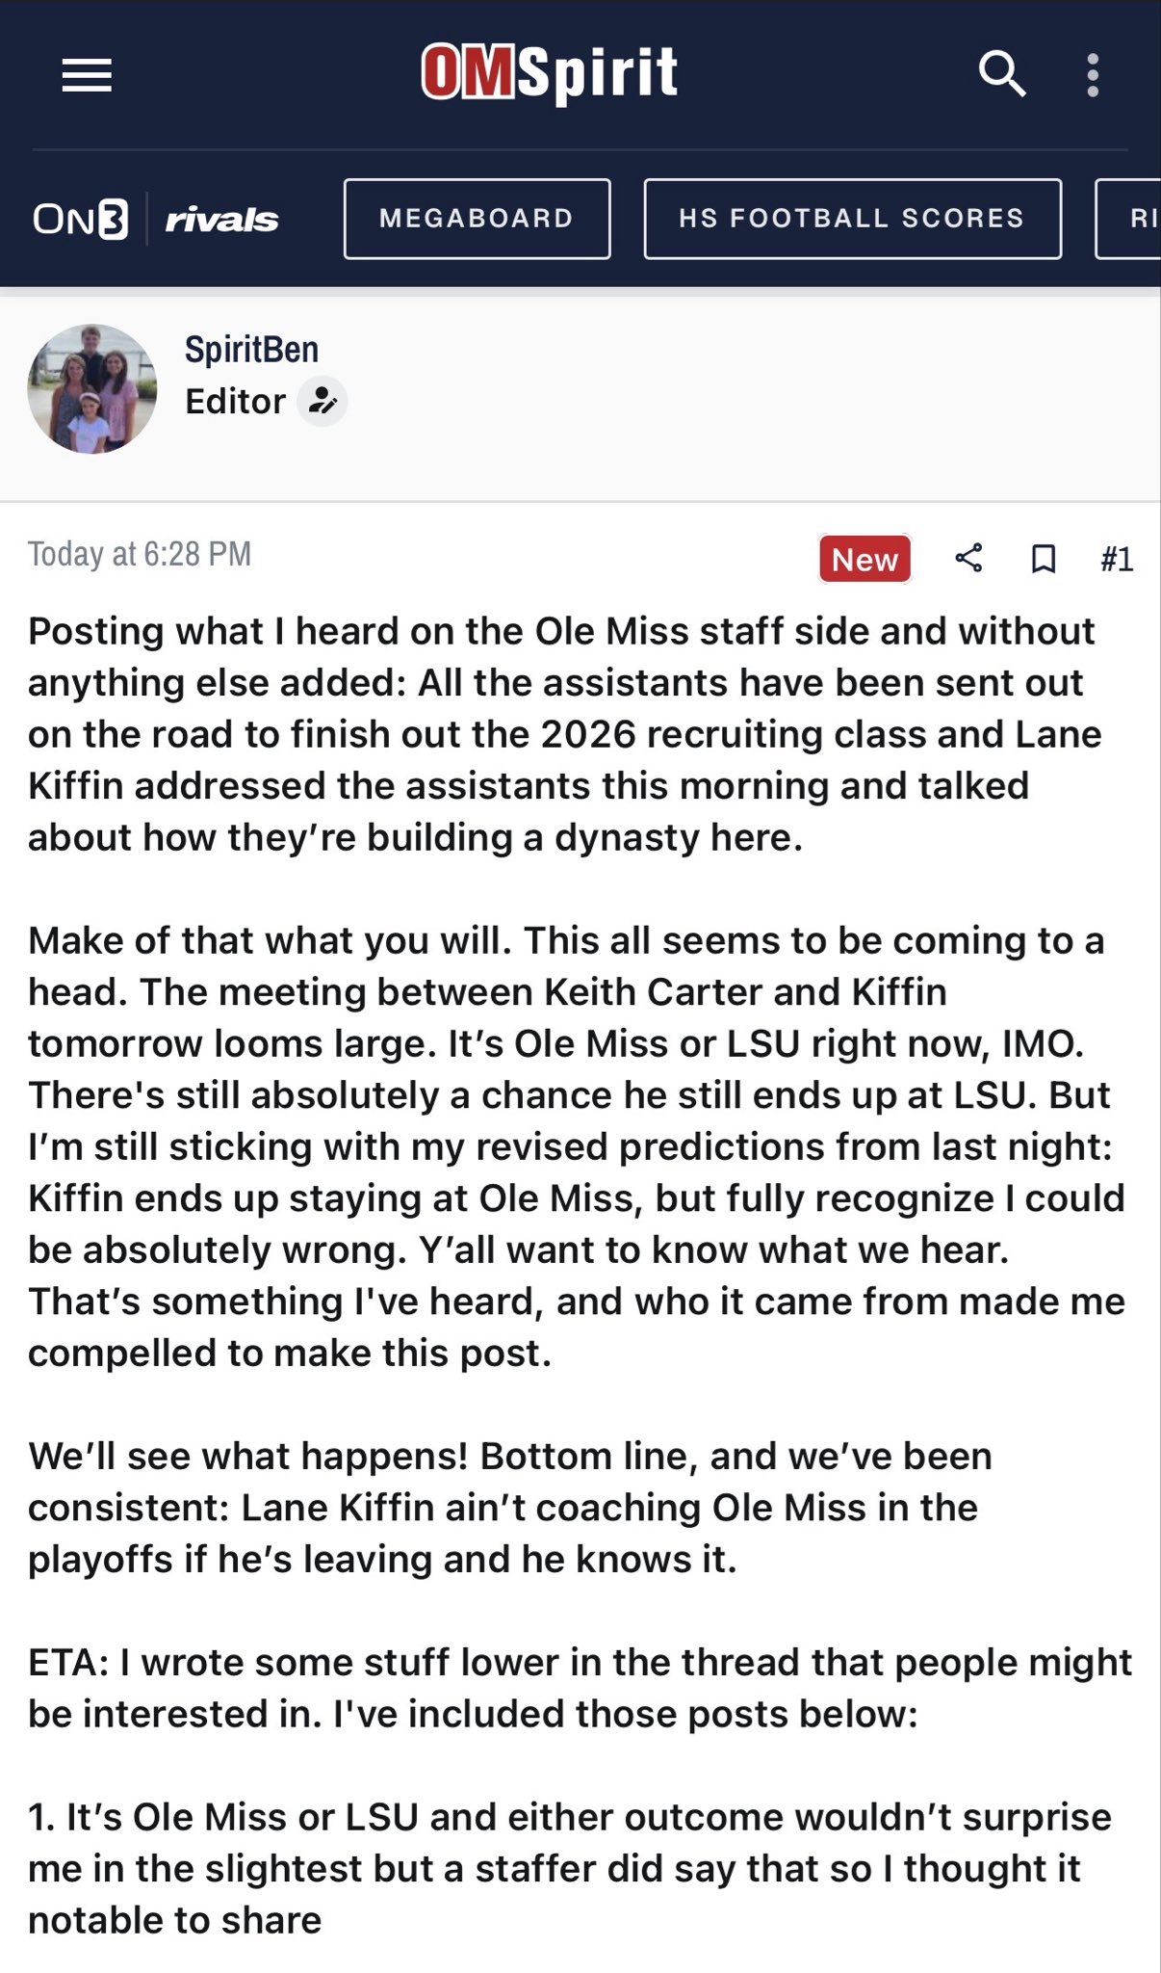Click the red New badge

(x=864, y=559)
